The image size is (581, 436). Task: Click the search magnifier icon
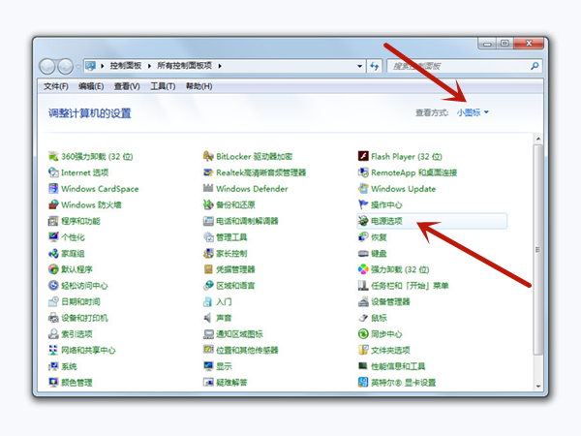(x=535, y=66)
